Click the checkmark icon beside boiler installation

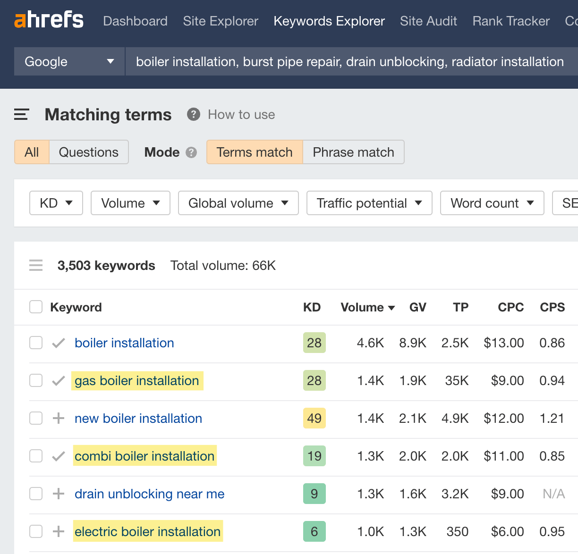[x=58, y=343]
